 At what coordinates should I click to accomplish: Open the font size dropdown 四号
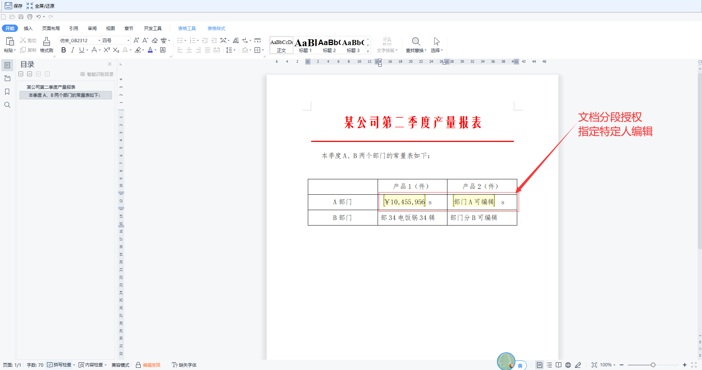[x=128, y=41]
